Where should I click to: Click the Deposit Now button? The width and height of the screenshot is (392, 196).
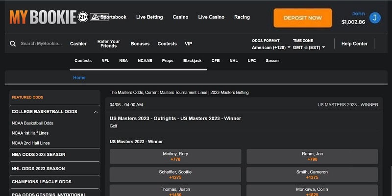303,18
